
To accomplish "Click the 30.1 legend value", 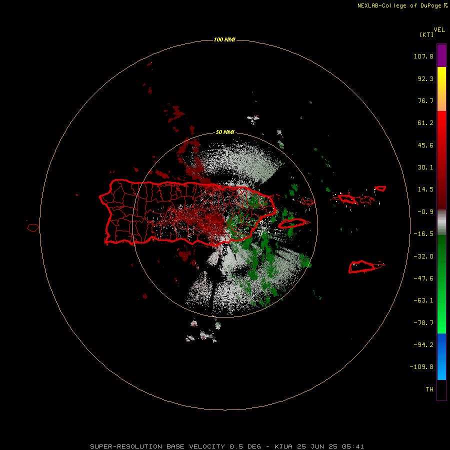I will pyautogui.click(x=425, y=167).
